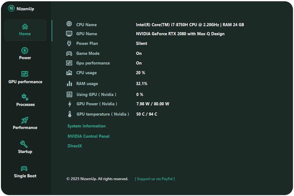The image size is (294, 196).
Task: Open Startup via the wrench icon
Action: point(24,144)
